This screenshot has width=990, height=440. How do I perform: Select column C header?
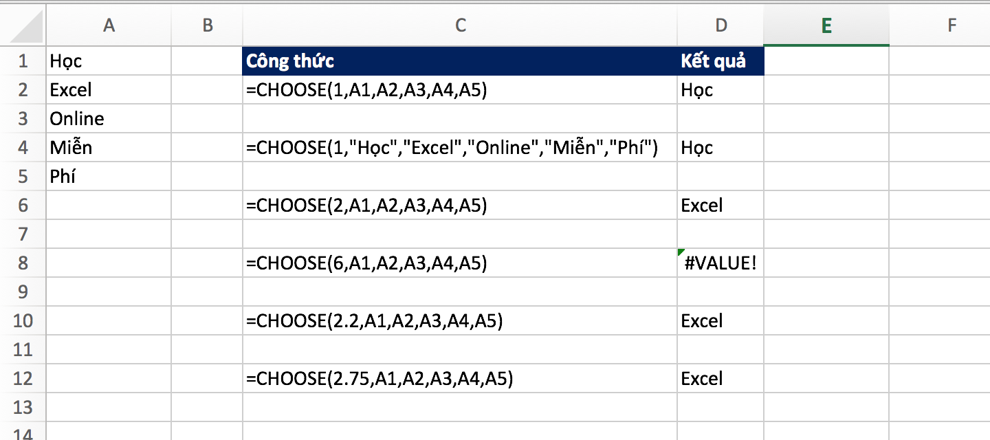coord(460,26)
